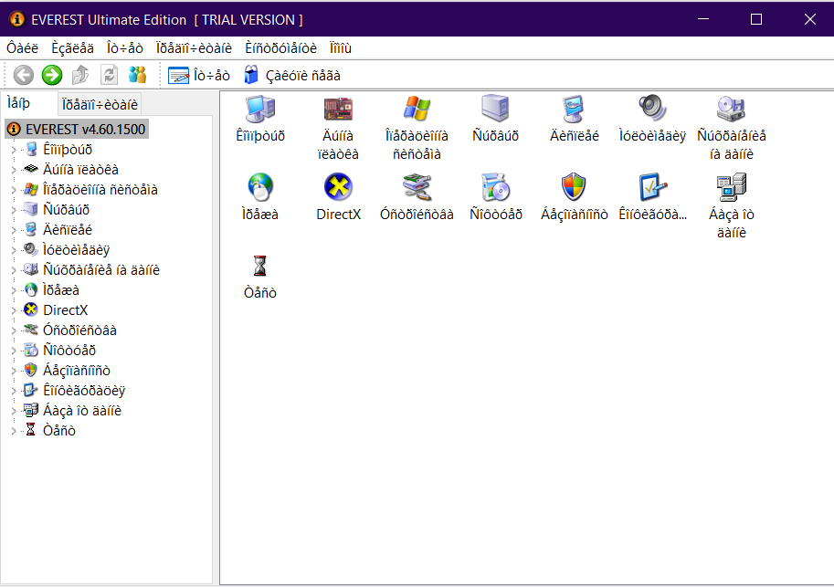Expand the Security shield node in tree
This screenshot has height=587, width=834.
[x=14, y=372]
